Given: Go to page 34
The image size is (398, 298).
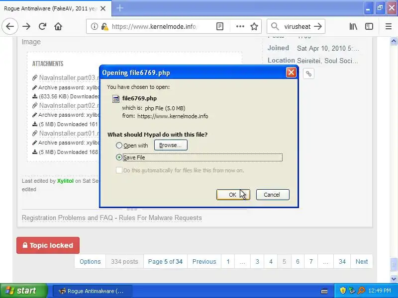Looking at the screenshot, I should point(342,262).
